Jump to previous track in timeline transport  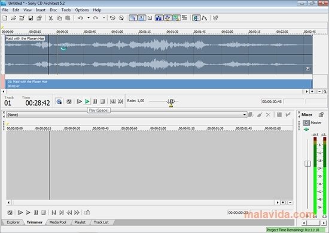[112, 102]
